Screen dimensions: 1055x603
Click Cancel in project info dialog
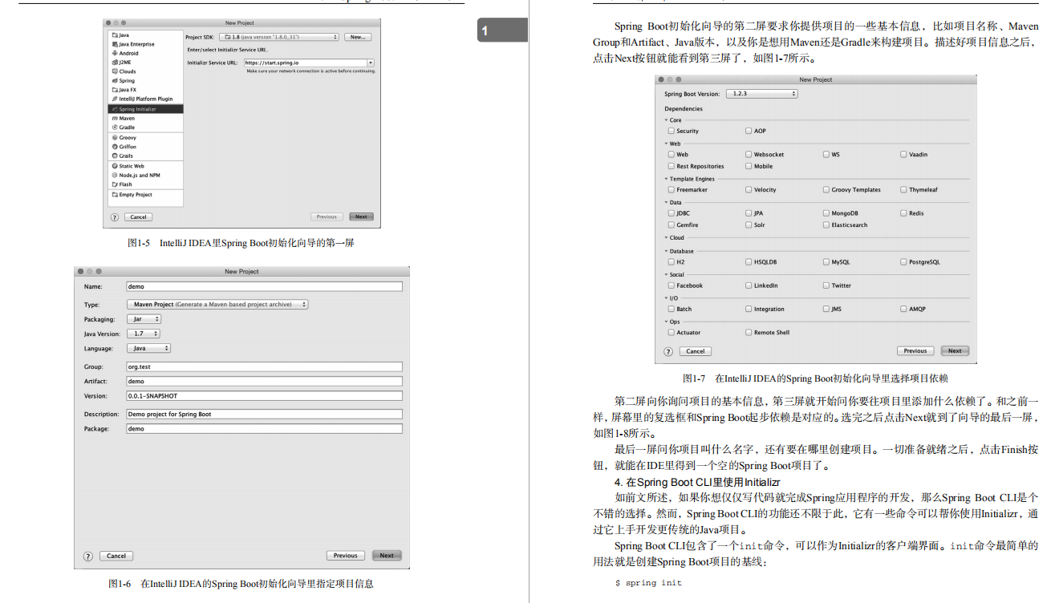pyautogui.click(x=116, y=556)
